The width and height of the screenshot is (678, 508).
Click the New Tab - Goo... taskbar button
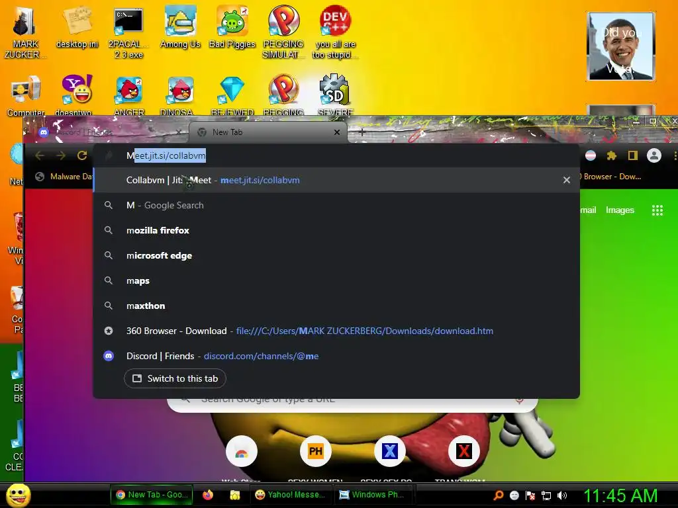(x=152, y=495)
